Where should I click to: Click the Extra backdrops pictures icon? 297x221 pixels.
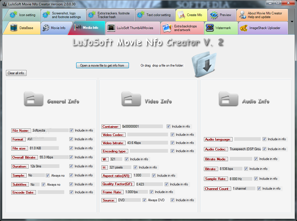point(168,28)
